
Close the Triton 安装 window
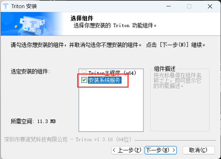click(210, 6)
